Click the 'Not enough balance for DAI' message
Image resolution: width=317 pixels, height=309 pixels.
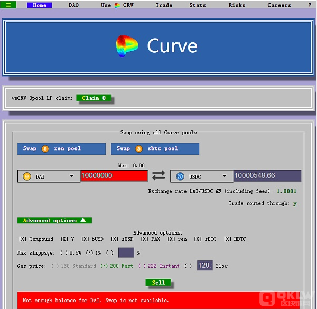[x=96, y=301]
